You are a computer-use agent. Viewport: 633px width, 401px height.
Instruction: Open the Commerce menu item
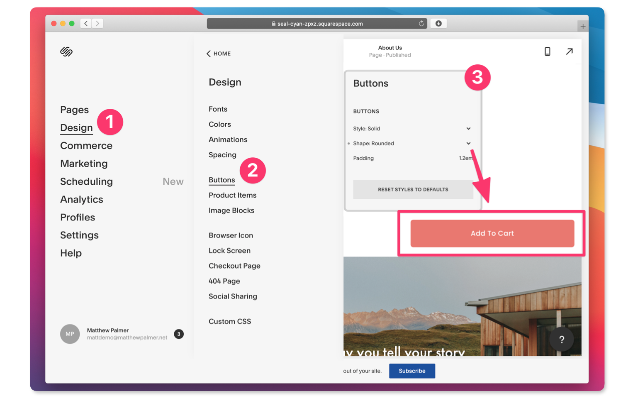86,146
